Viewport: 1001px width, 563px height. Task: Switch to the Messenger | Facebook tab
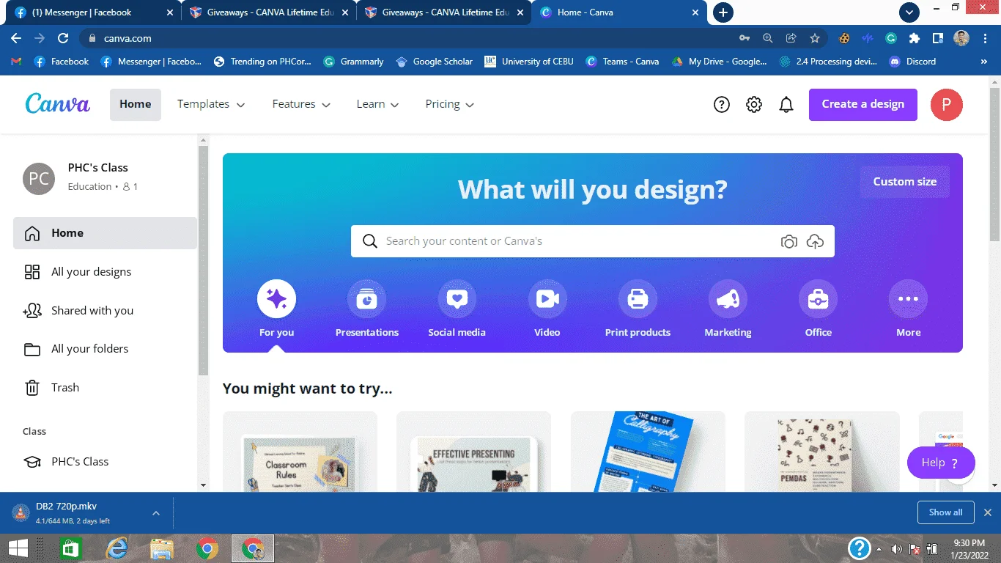tap(95, 12)
